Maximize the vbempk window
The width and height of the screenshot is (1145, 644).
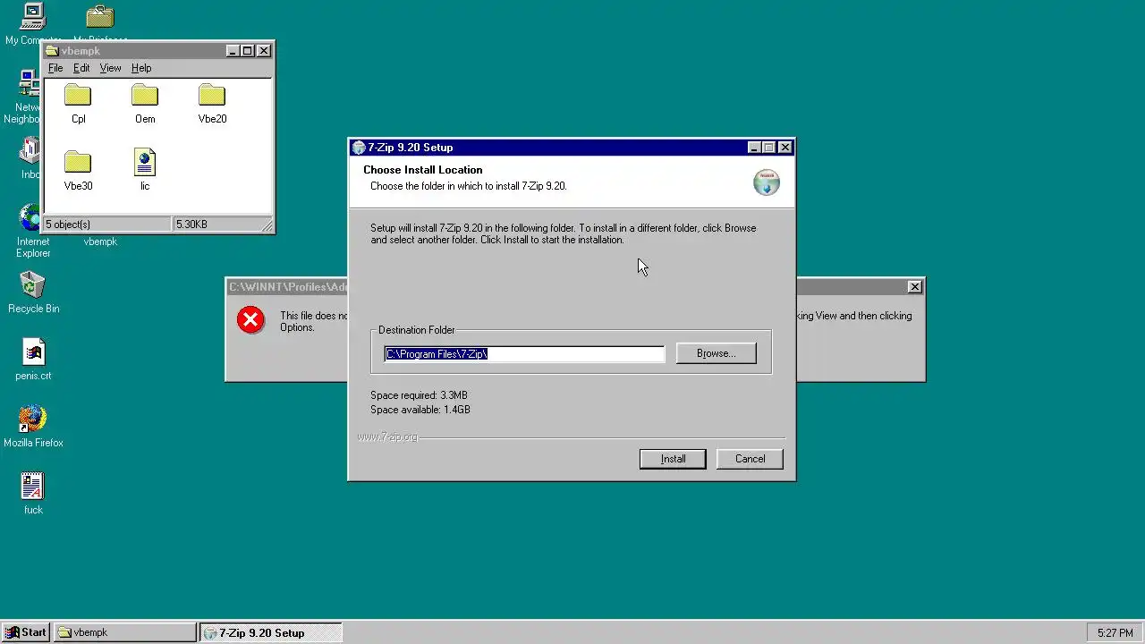click(248, 51)
